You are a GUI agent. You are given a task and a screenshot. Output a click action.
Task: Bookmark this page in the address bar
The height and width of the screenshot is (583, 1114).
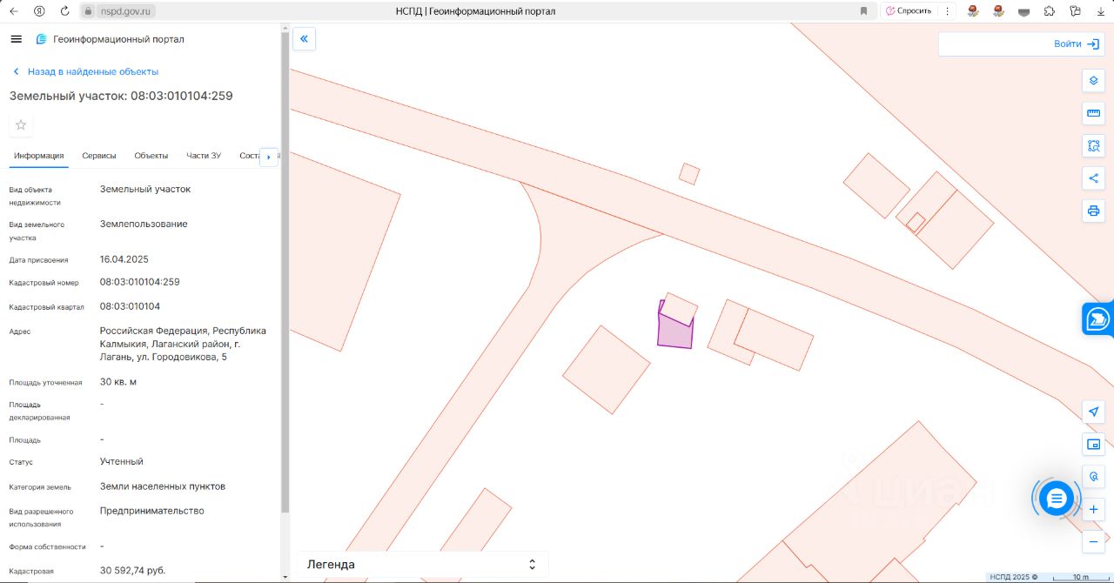click(863, 11)
